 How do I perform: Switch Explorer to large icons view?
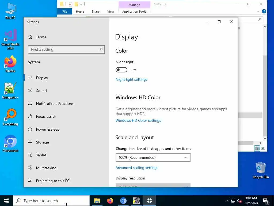click(x=263, y=148)
